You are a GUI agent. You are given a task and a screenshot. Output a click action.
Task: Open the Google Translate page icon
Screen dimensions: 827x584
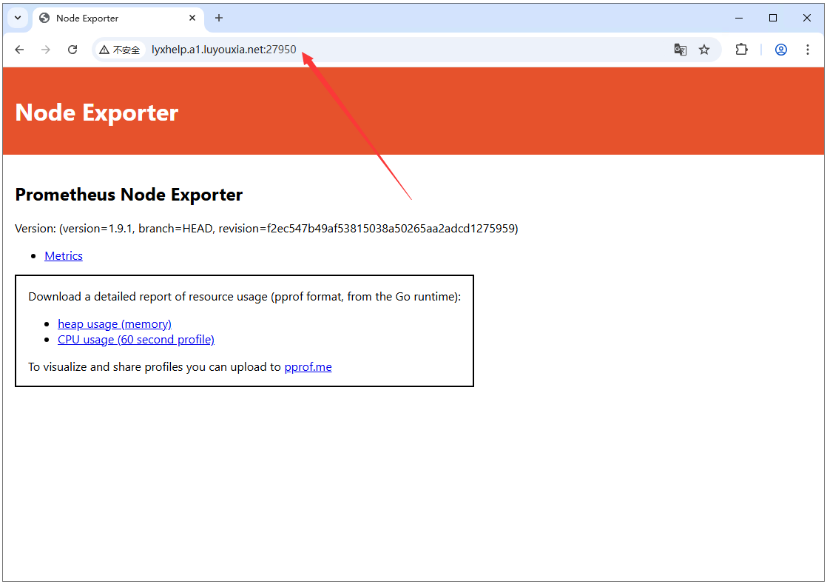pos(680,50)
